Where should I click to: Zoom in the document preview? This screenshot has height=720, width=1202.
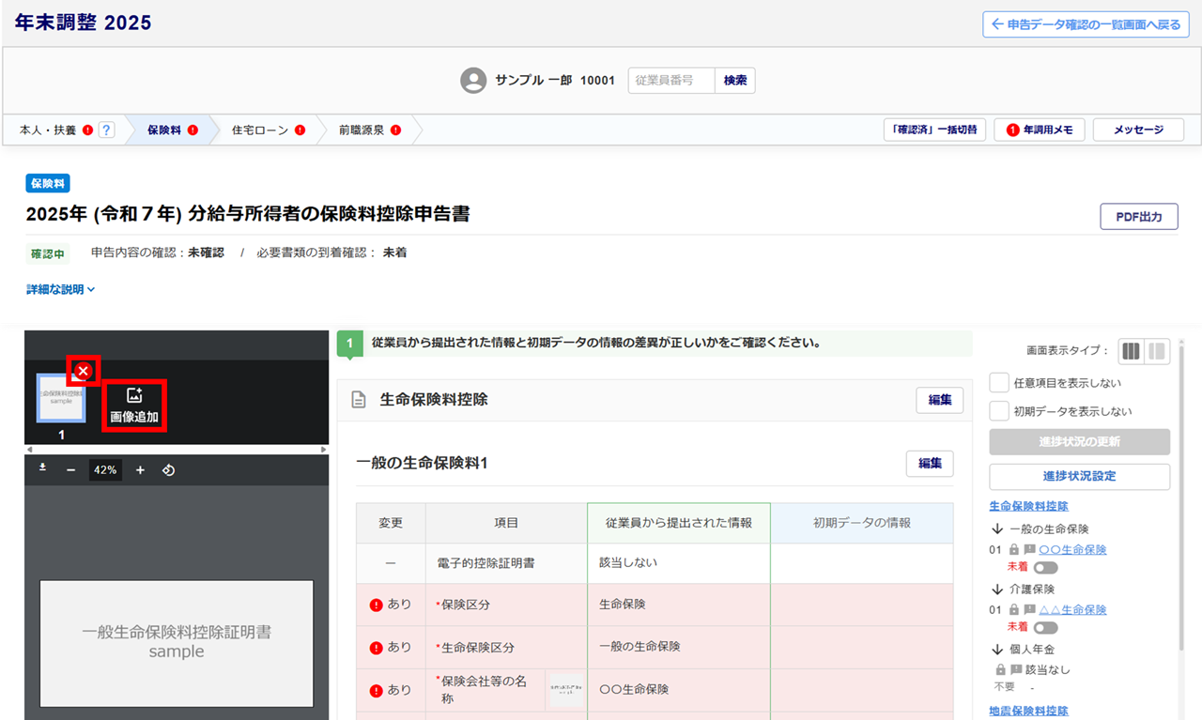click(x=140, y=470)
